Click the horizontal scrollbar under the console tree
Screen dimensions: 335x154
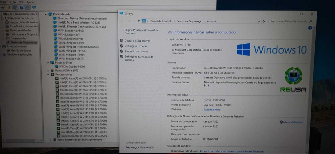21,141
